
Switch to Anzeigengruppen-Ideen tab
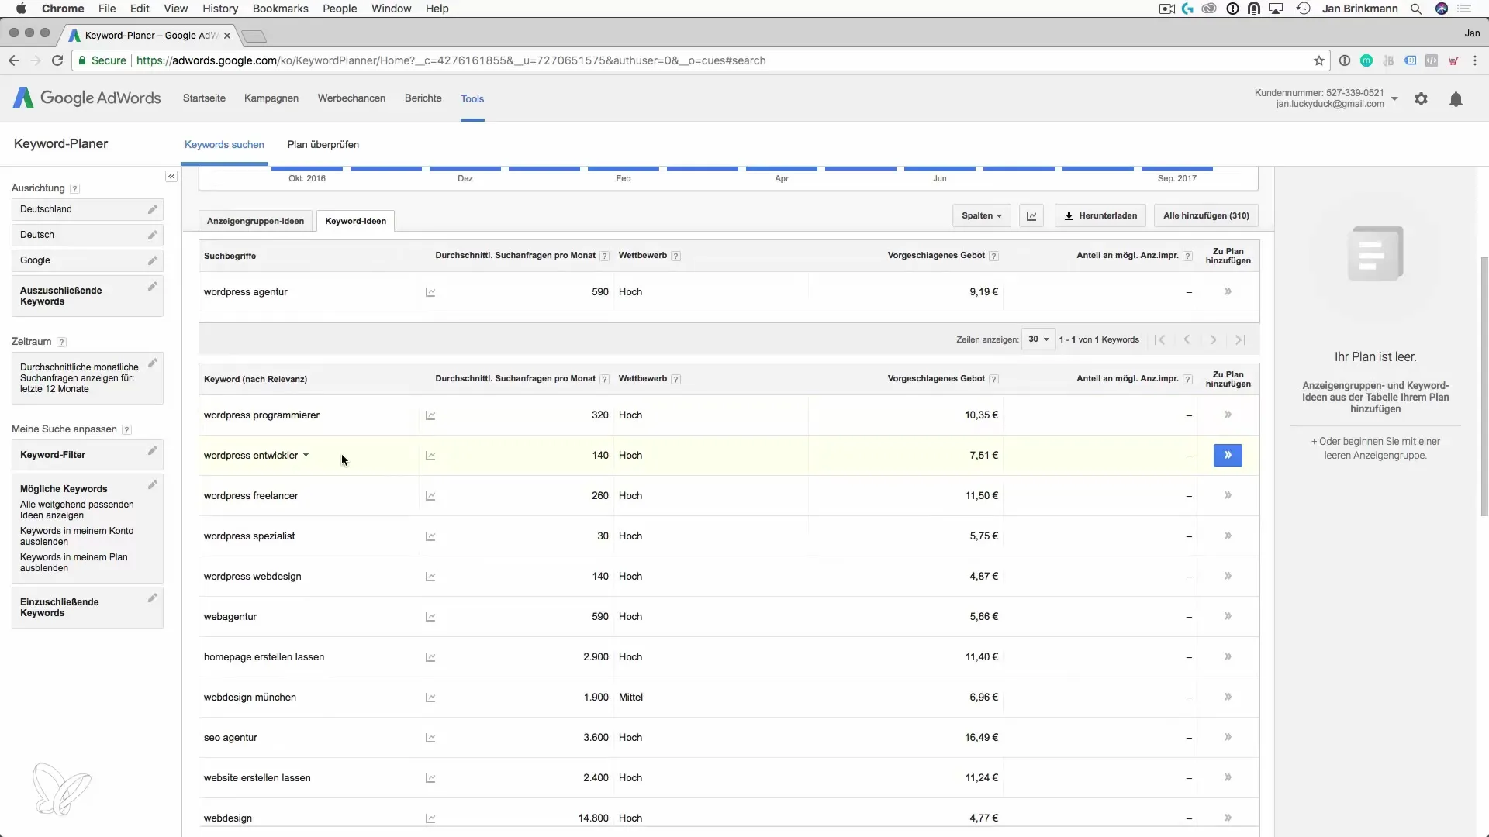pos(255,221)
